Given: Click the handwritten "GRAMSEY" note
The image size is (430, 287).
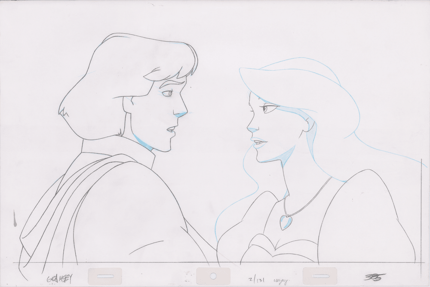Looking at the screenshot, I should [59, 279].
